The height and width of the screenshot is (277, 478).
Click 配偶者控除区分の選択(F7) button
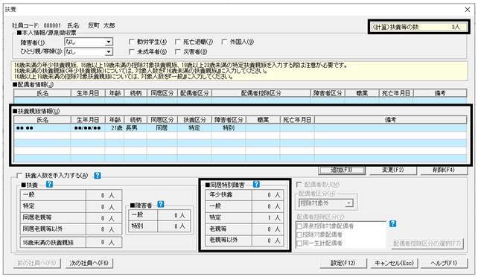point(427,243)
